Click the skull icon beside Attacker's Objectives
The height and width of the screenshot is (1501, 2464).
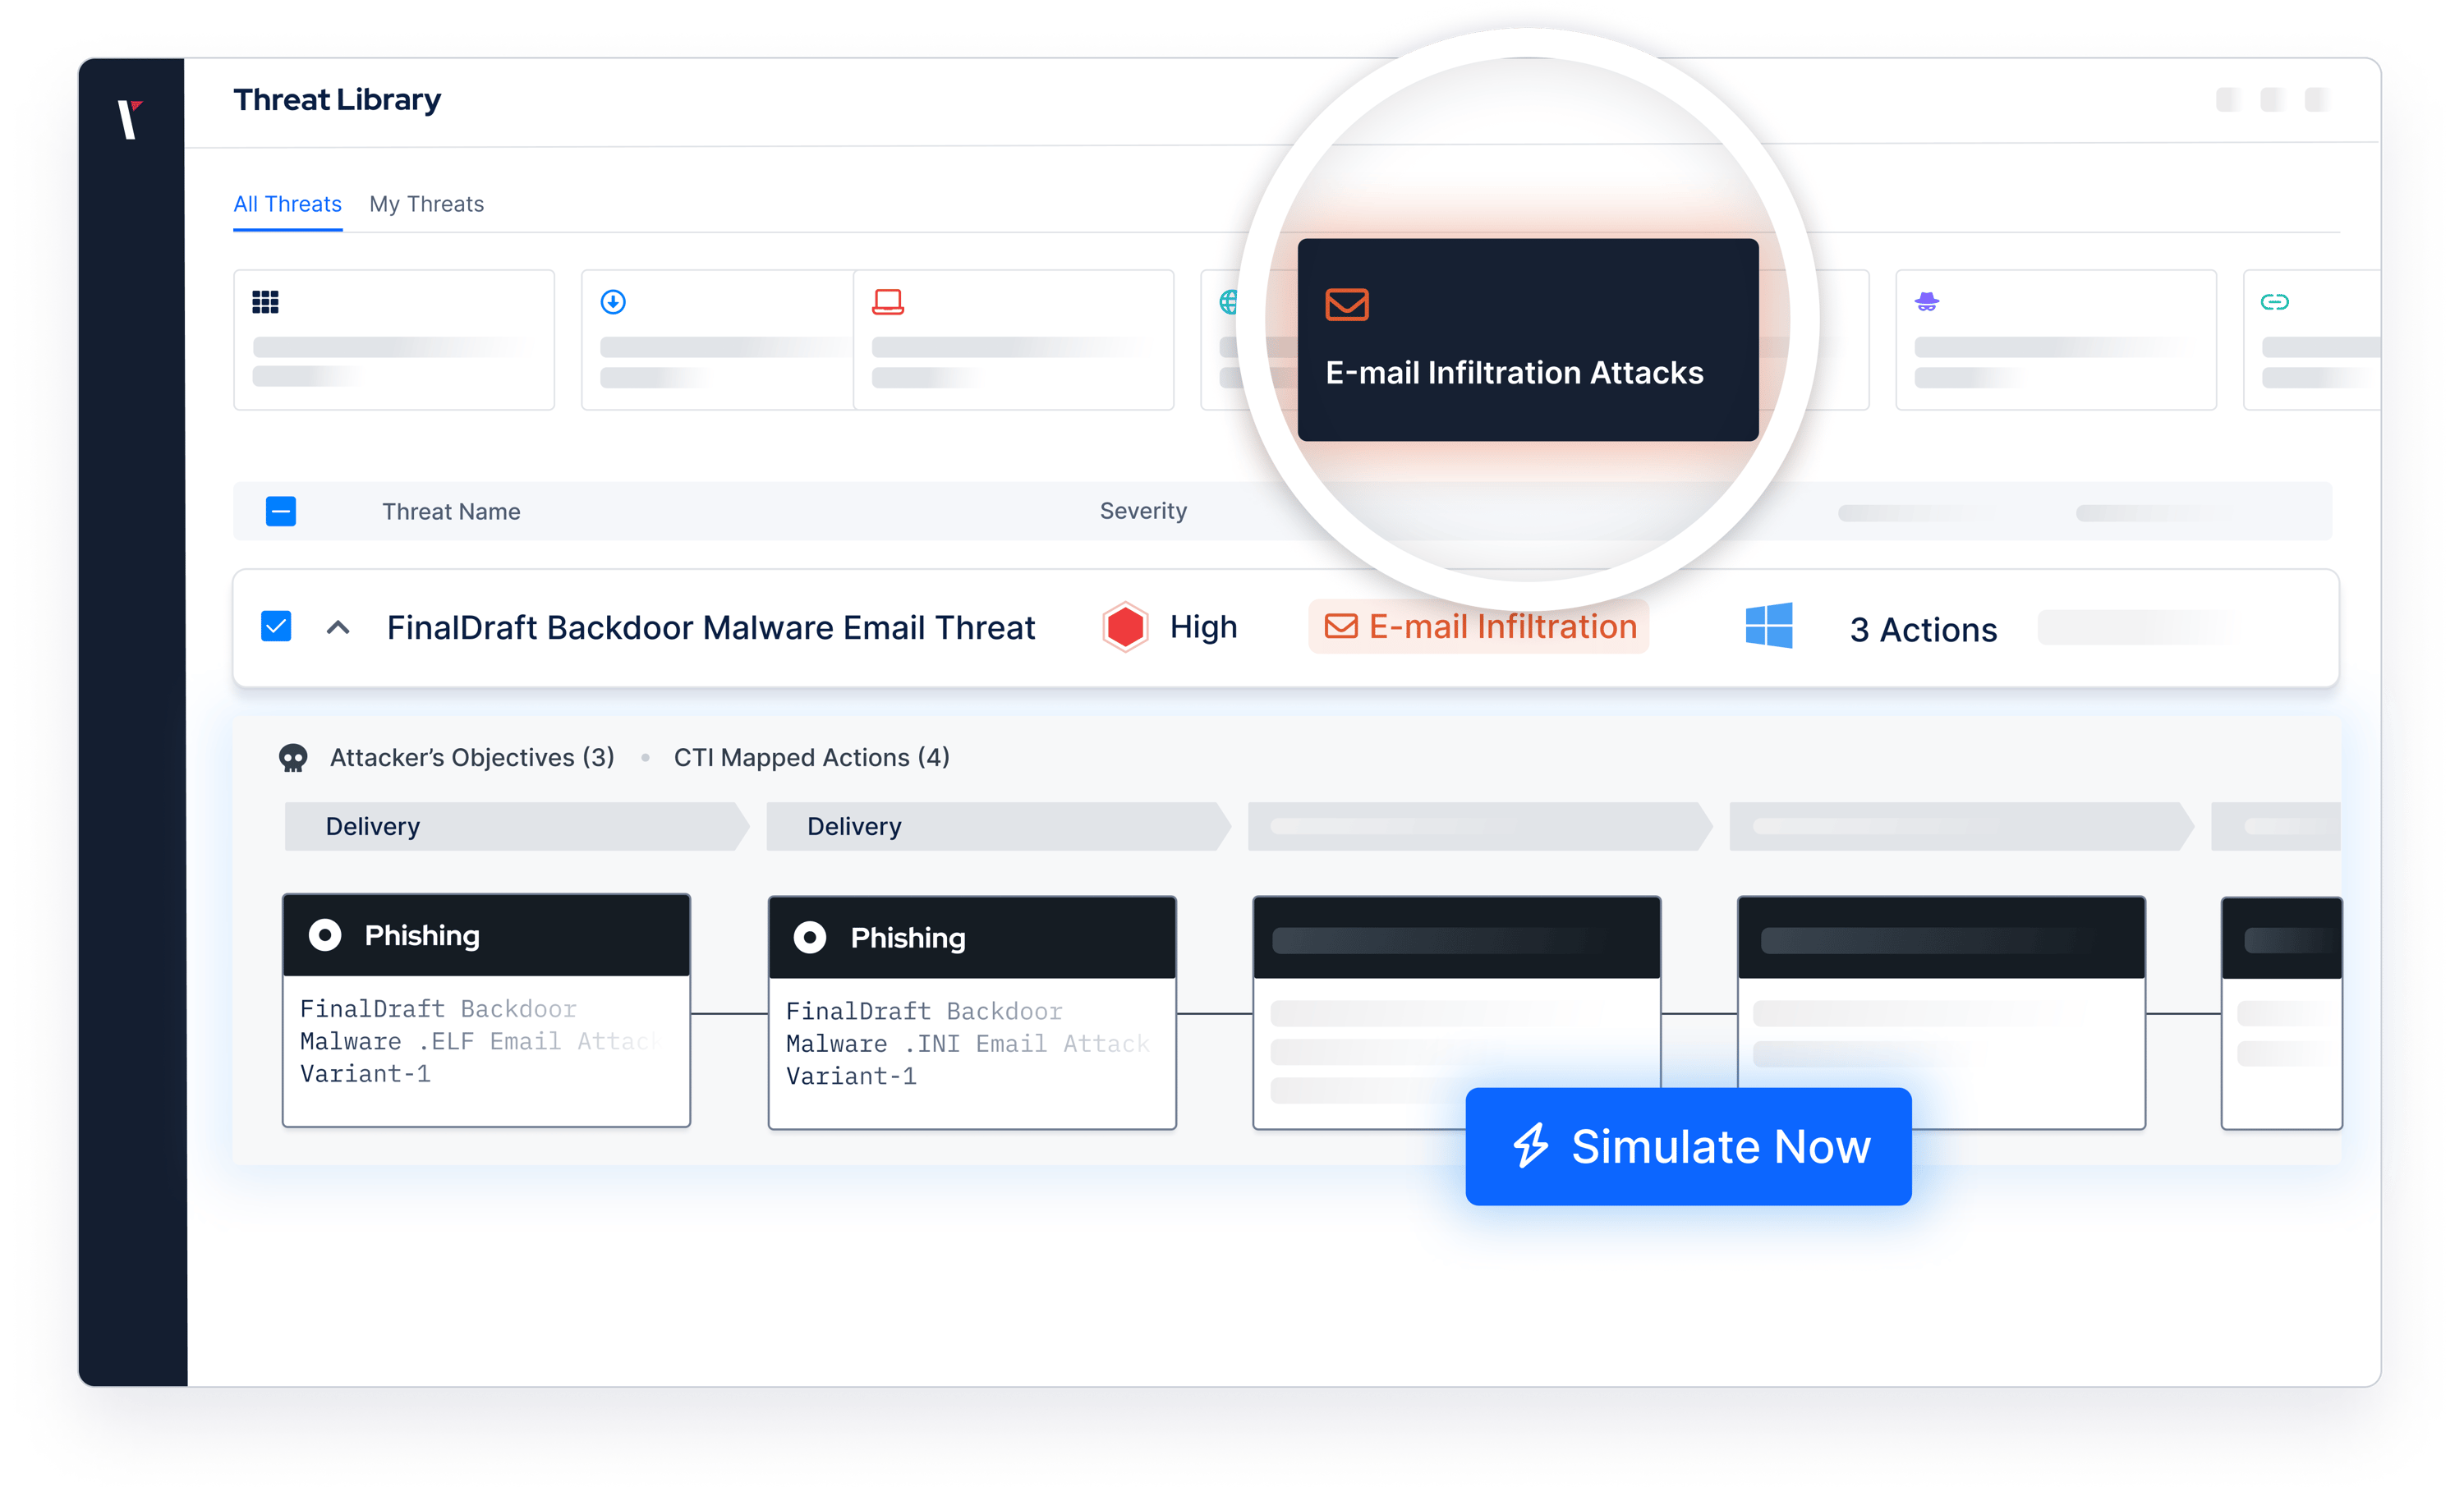pyautogui.click(x=295, y=758)
